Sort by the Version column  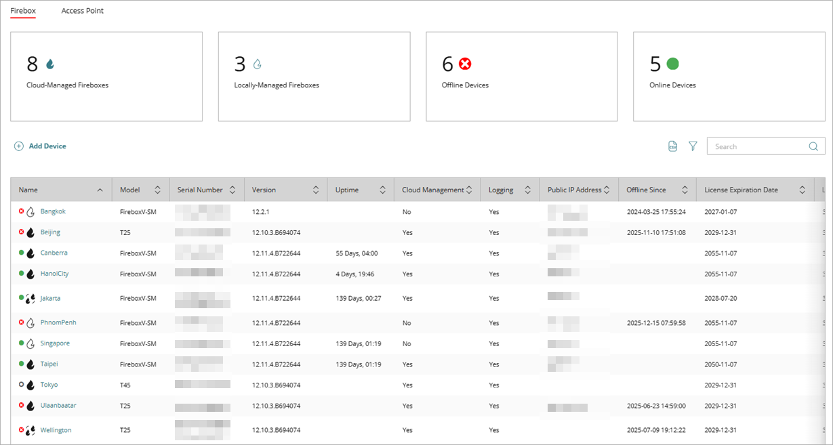click(x=285, y=190)
